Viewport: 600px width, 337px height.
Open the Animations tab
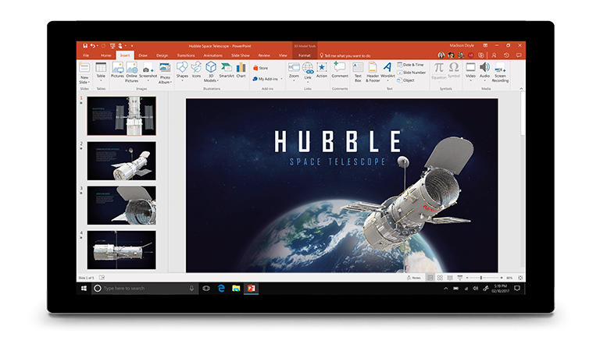(212, 55)
